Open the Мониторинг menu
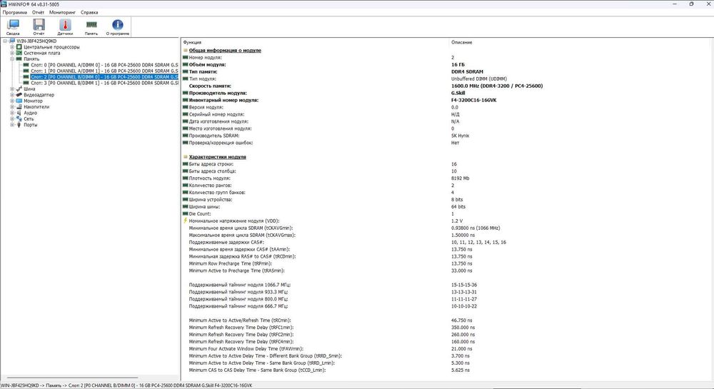 (62, 12)
